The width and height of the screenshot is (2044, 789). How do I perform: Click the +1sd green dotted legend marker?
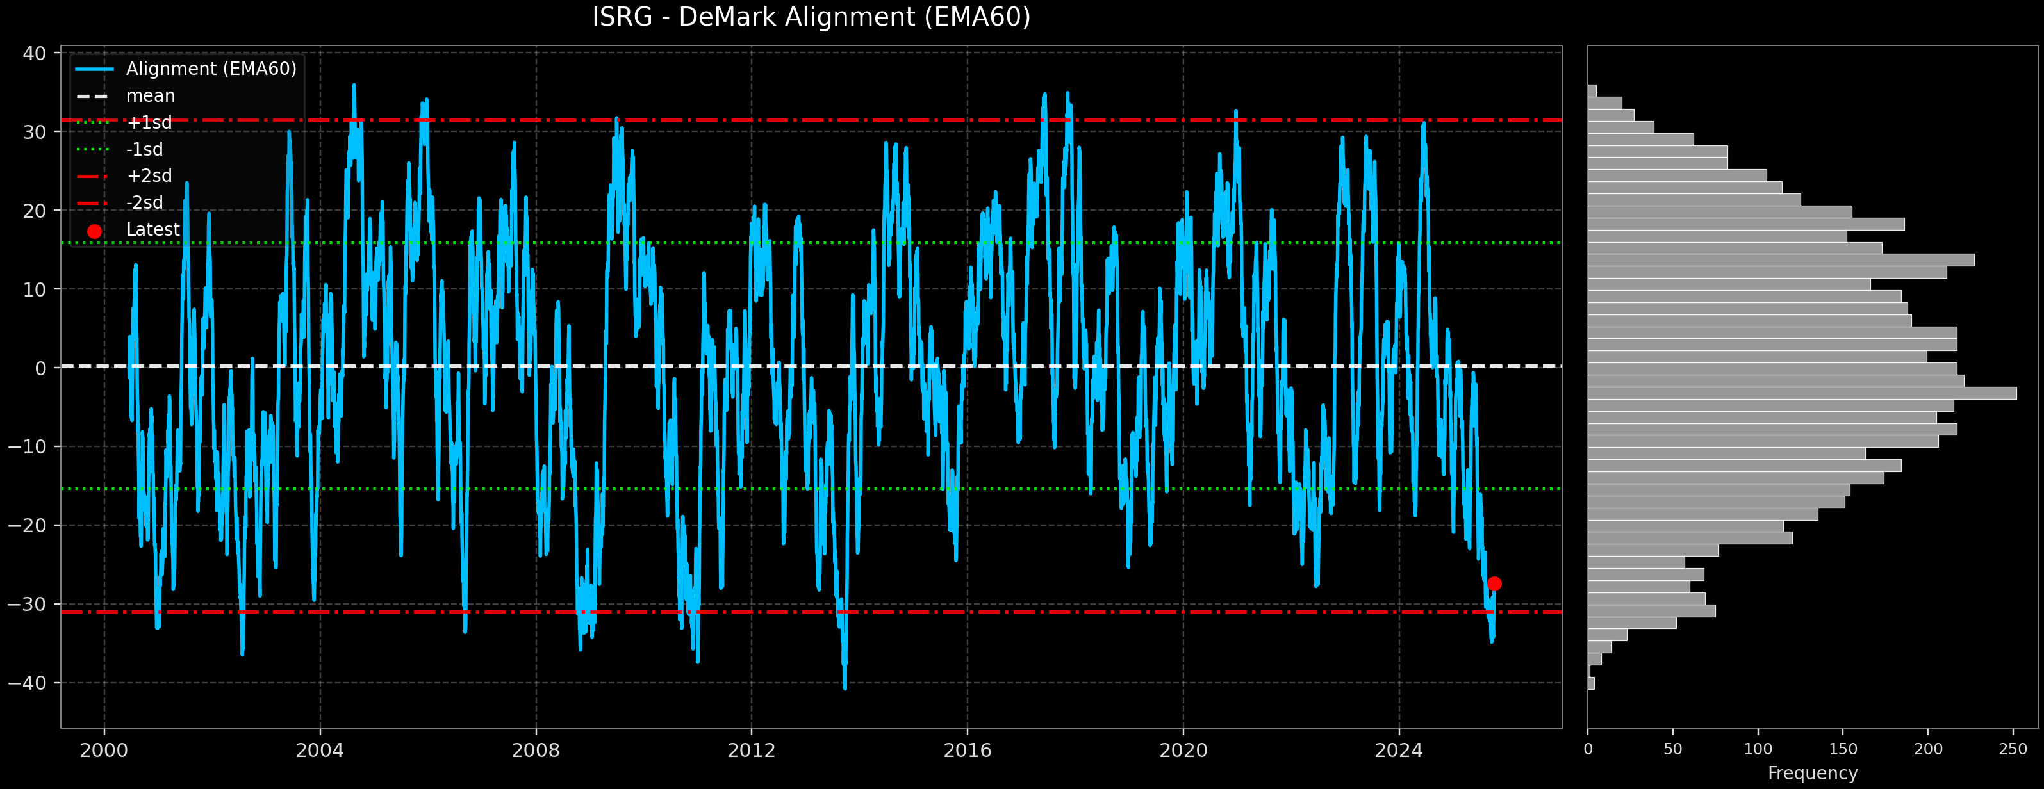(x=94, y=123)
